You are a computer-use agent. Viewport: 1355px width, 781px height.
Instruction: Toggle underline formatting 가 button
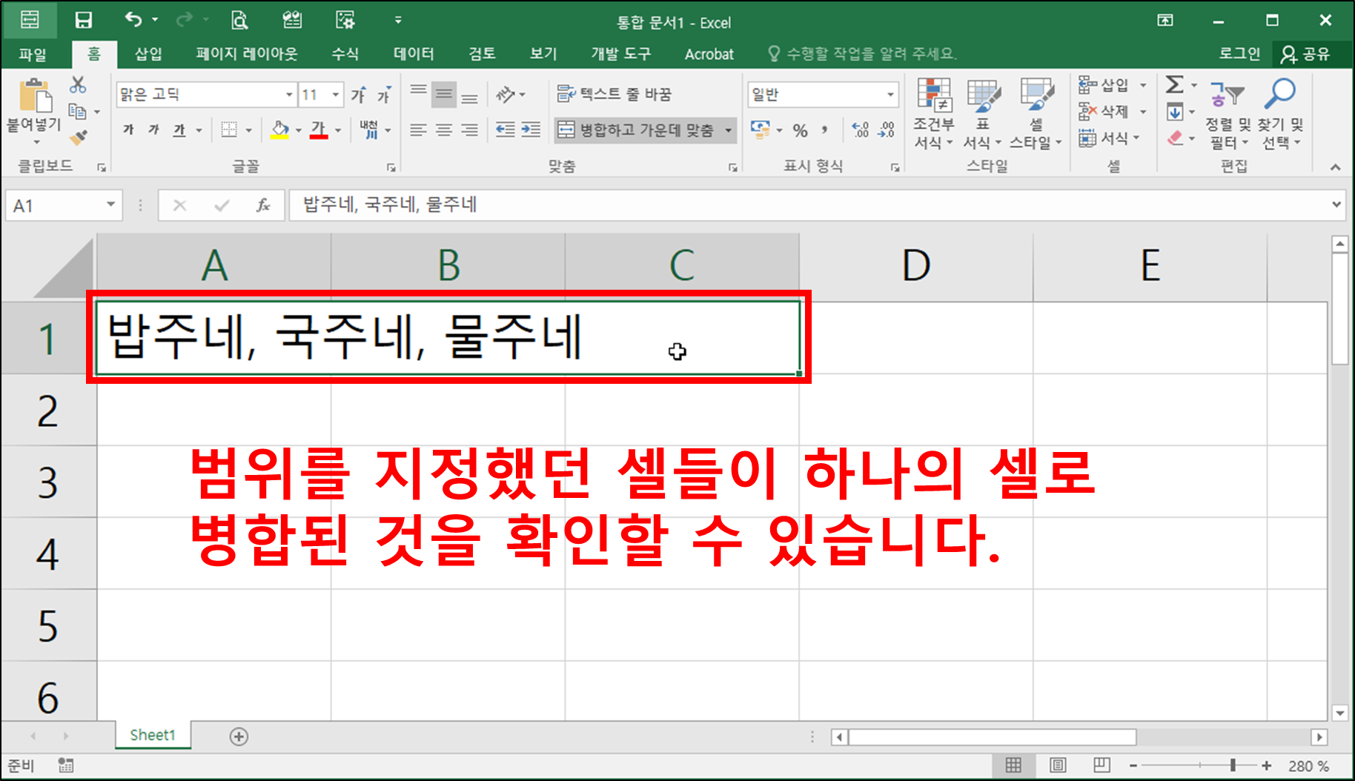tap(179, 130)
